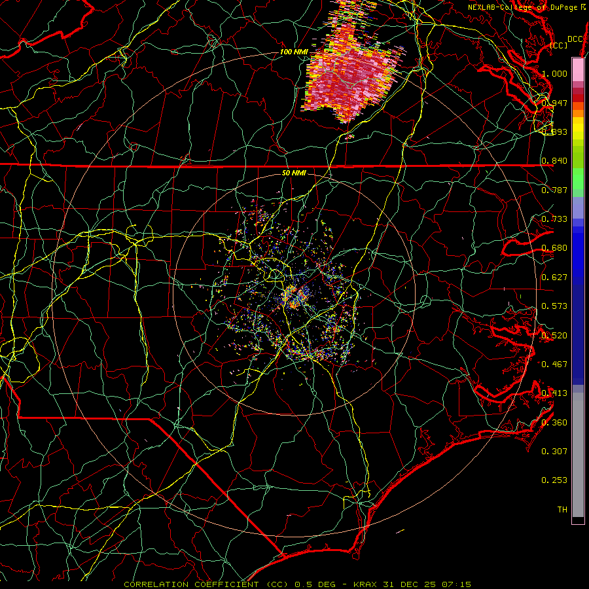Select the 0.893 scale value
The width and height of the screenshot is (589, 589).
tap(554, 132)
